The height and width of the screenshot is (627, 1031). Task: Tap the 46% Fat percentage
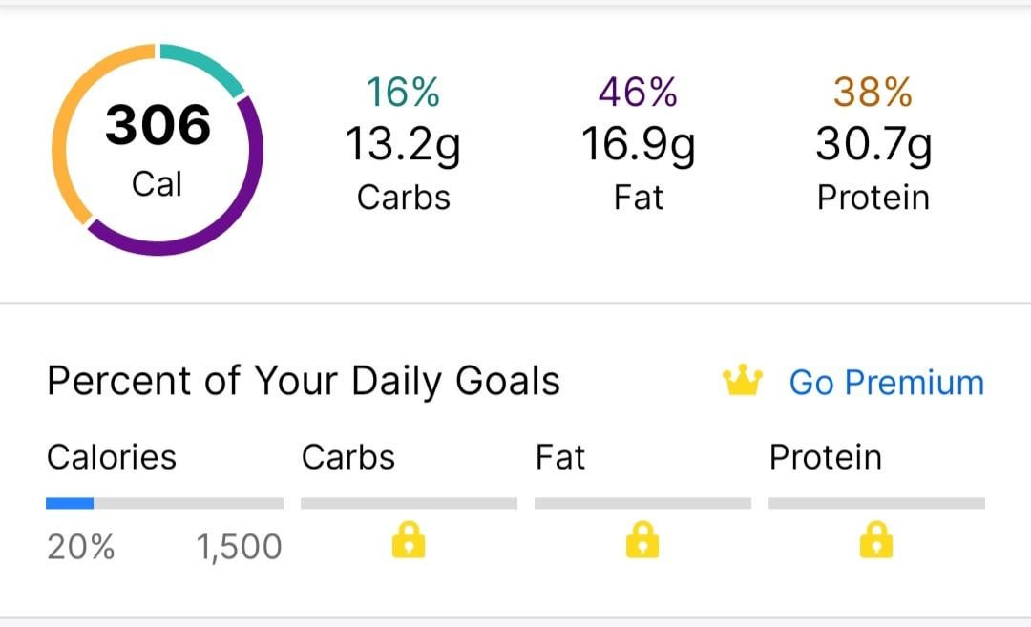click(638, 92)
